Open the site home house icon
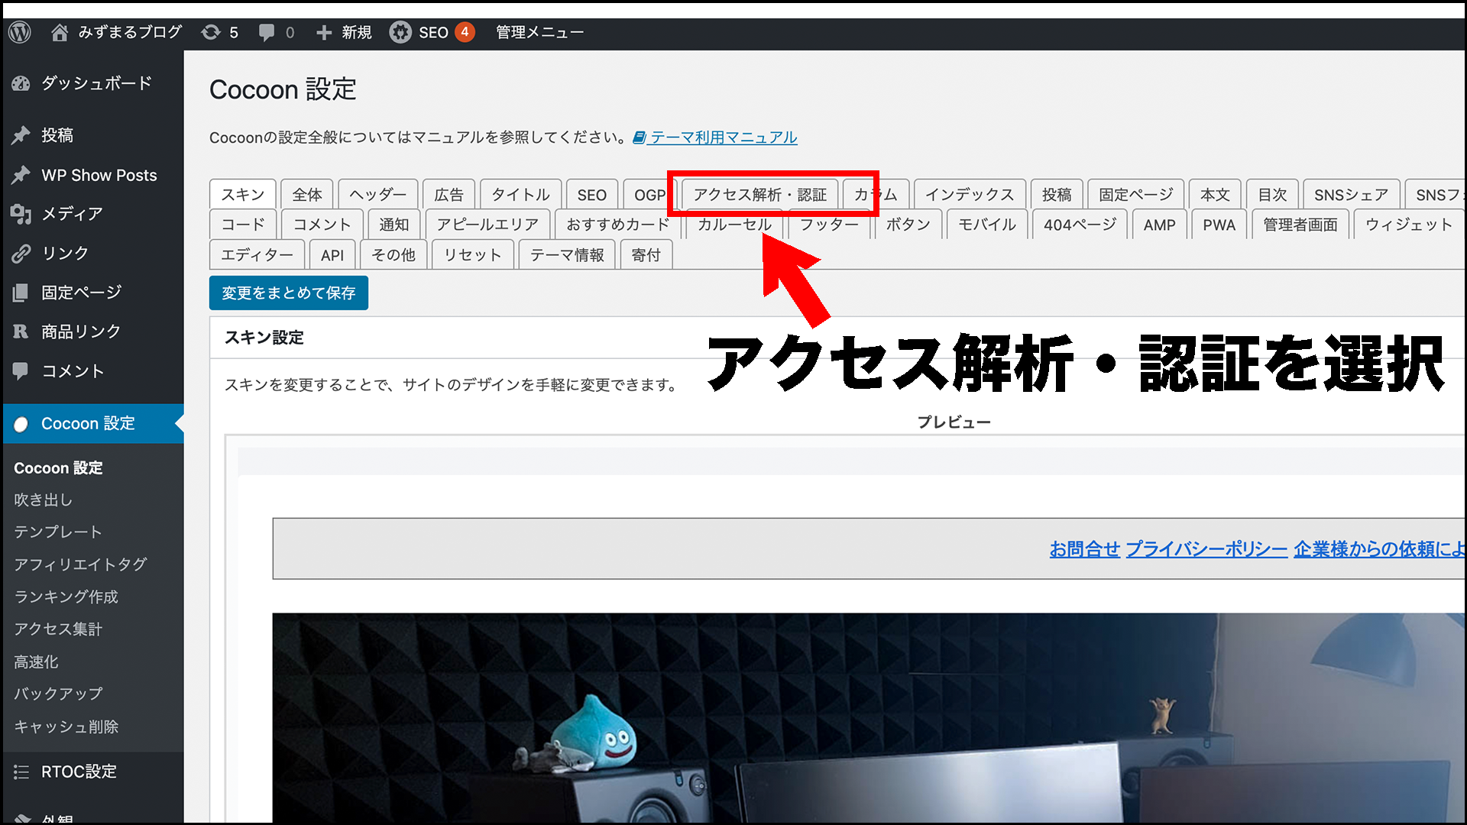Viewport: 1467px width, 825px height. pos(60,32)
